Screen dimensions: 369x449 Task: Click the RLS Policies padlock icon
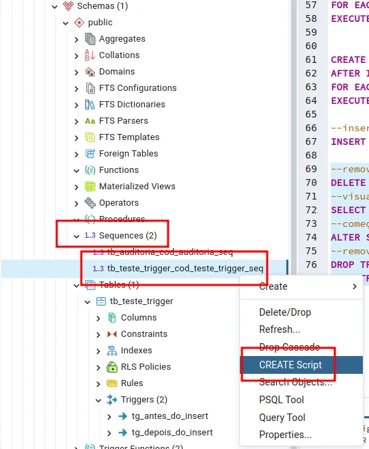pos(112,367)
